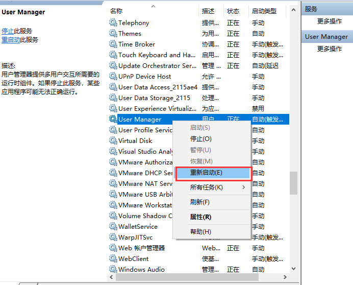Click the UPnP Device Host gear icon
This screenshot has width=353, height=285.
pyautogui.click(x=113, y=76)
